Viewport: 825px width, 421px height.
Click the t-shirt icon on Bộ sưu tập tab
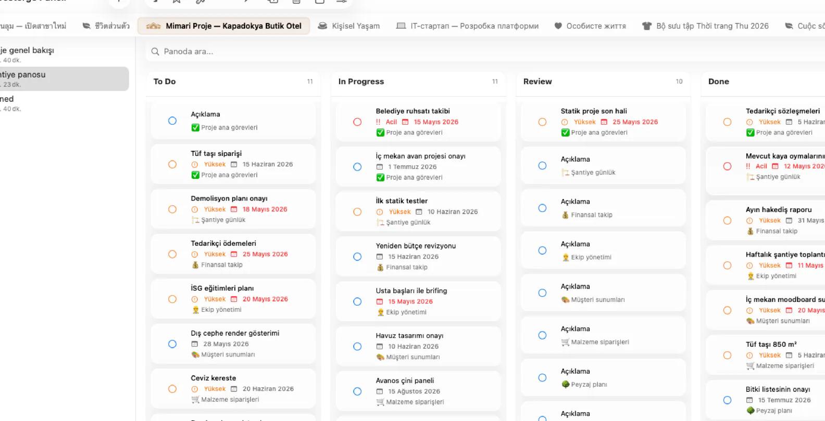pyautogui.click(x=647, y=26)
